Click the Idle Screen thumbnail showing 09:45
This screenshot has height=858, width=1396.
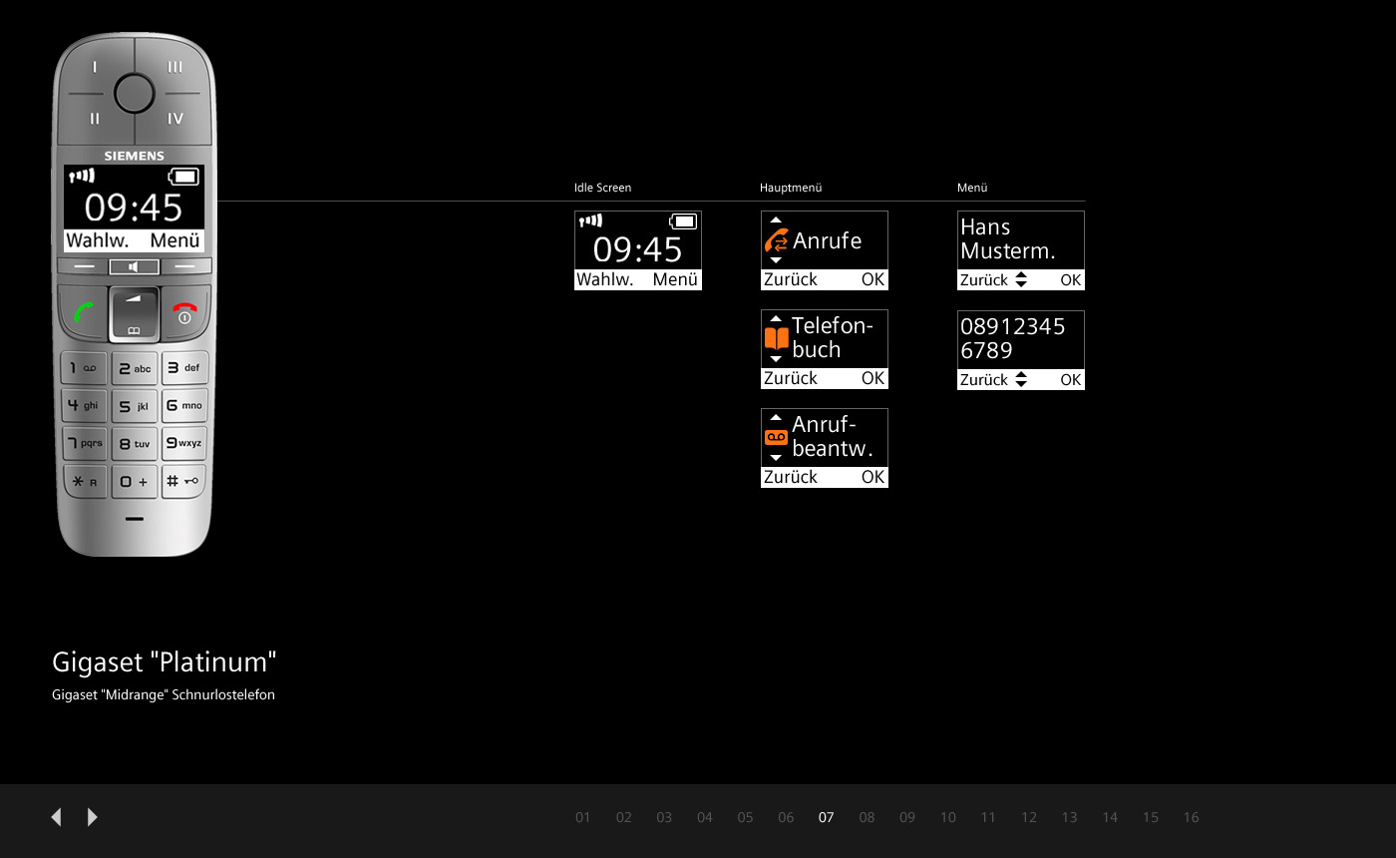pyautogui.click(x=637, y=249)
